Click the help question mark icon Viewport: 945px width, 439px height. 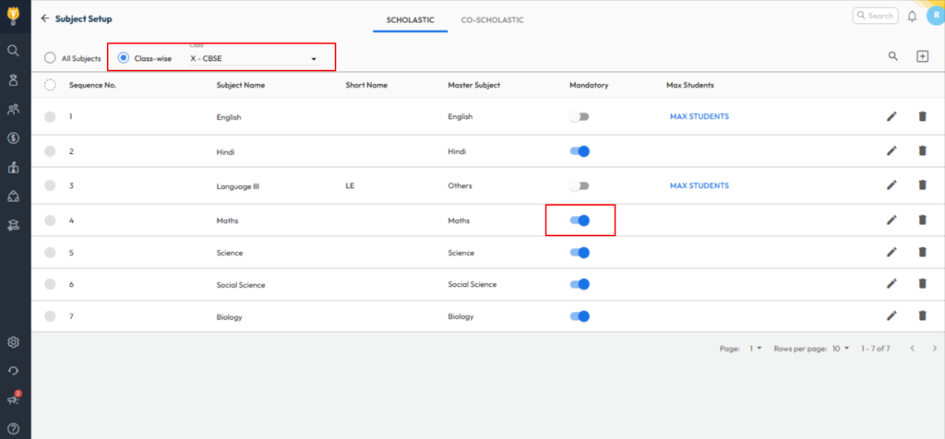(x=13, y=427)
